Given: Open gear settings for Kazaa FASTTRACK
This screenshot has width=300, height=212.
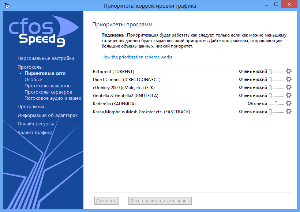Looking at the screenshot, I should pos(288,111).
